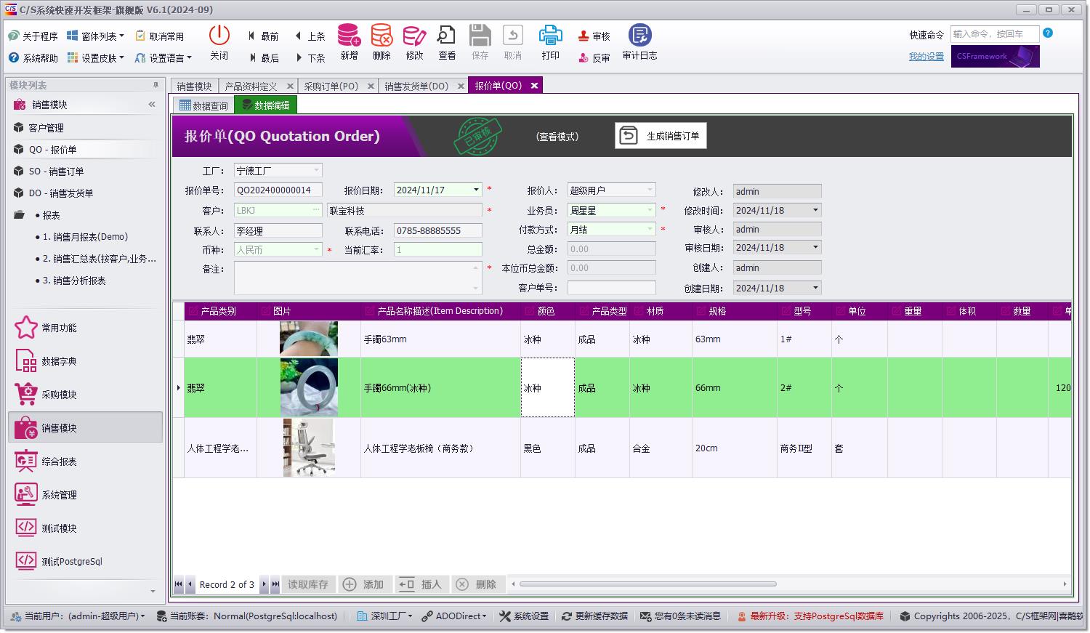Open the 我的设置 link
Screen dimensions: 1090x633
click(x=925, y=55)
